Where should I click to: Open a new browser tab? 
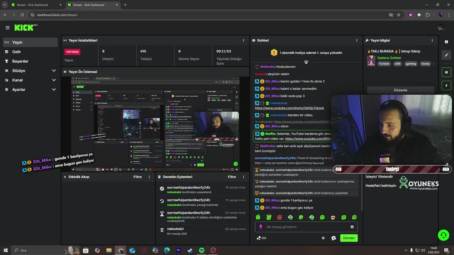(125, 5)
